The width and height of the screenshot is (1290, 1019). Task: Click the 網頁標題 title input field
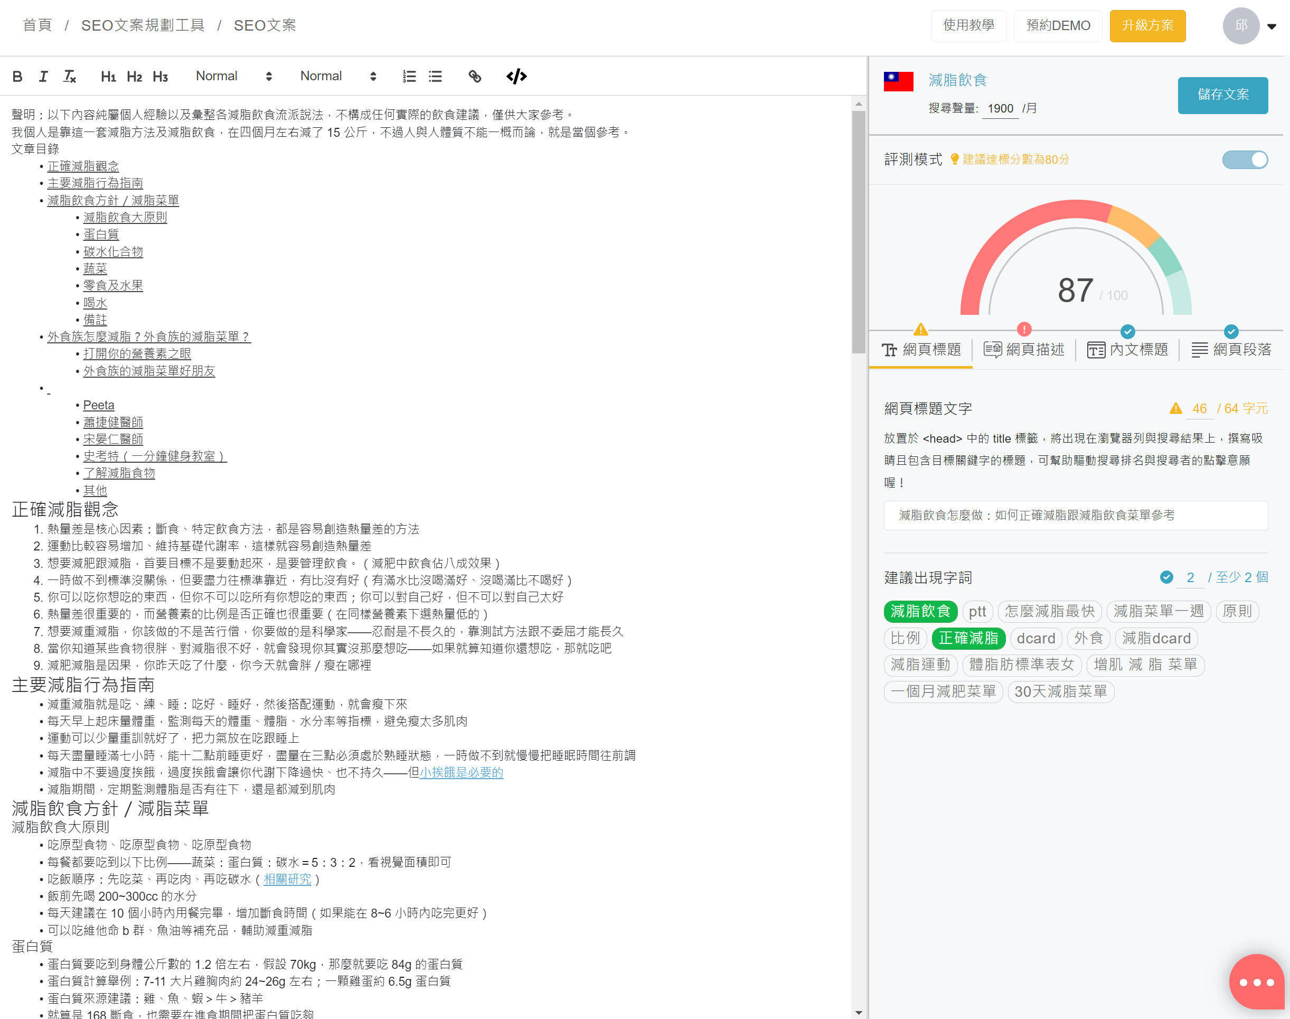tap(1075, 516)
